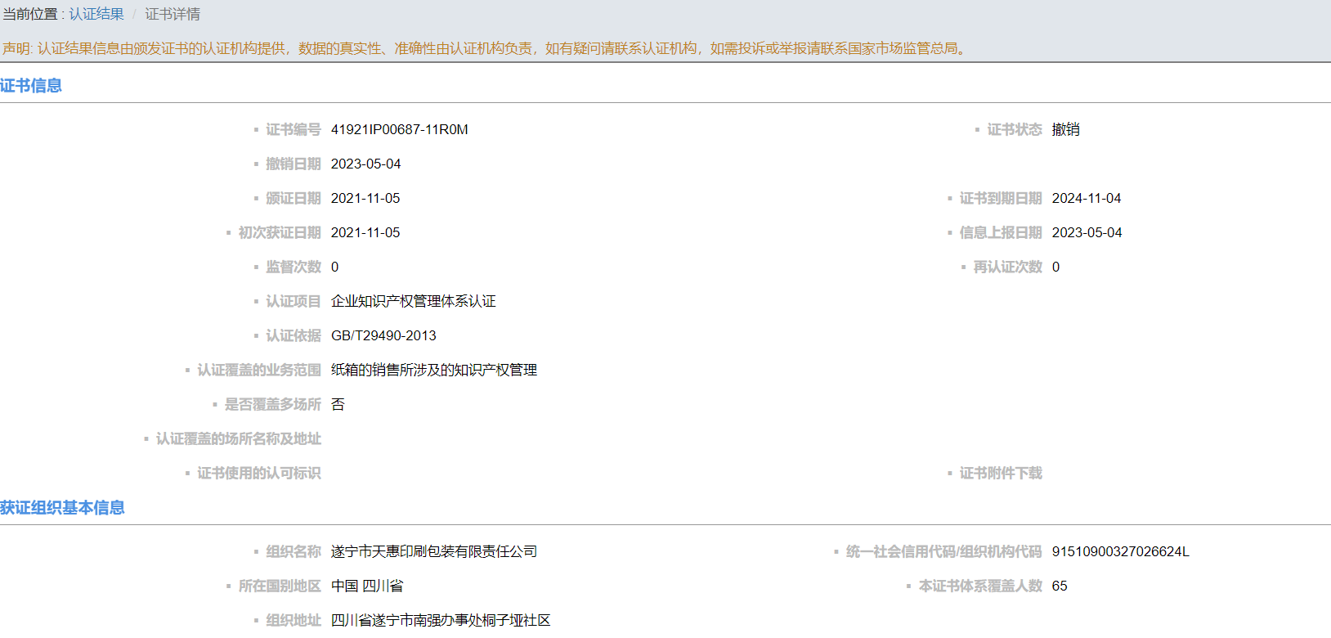Screen dimensions: 1331x638
Task: Select the address 四川省遂宁市南强办事处桐子垭社区
Action: tap(441, 620)
